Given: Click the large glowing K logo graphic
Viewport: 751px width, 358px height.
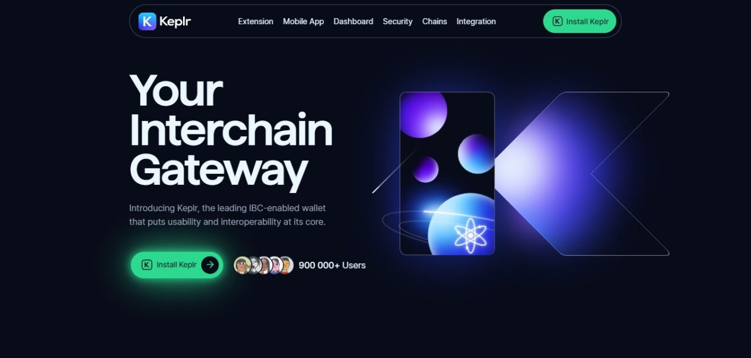Looking at the screenshot, I should [581, 174].
